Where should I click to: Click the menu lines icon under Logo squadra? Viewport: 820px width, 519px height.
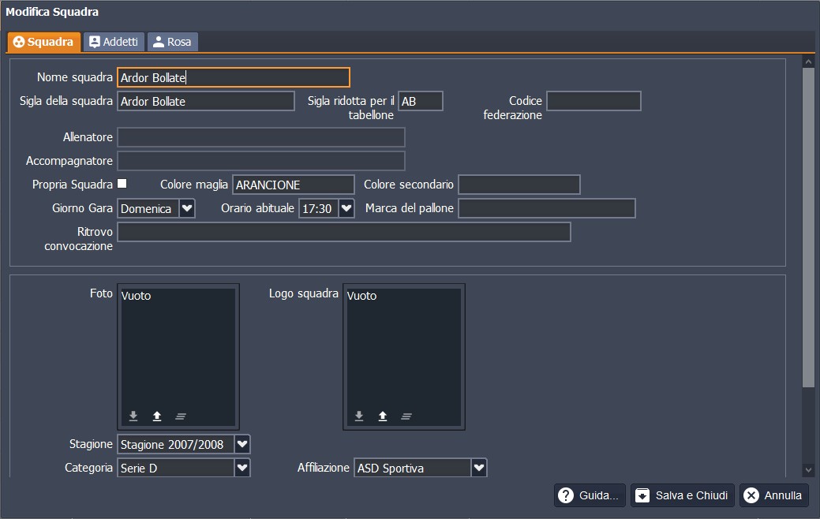pos(406,416)
